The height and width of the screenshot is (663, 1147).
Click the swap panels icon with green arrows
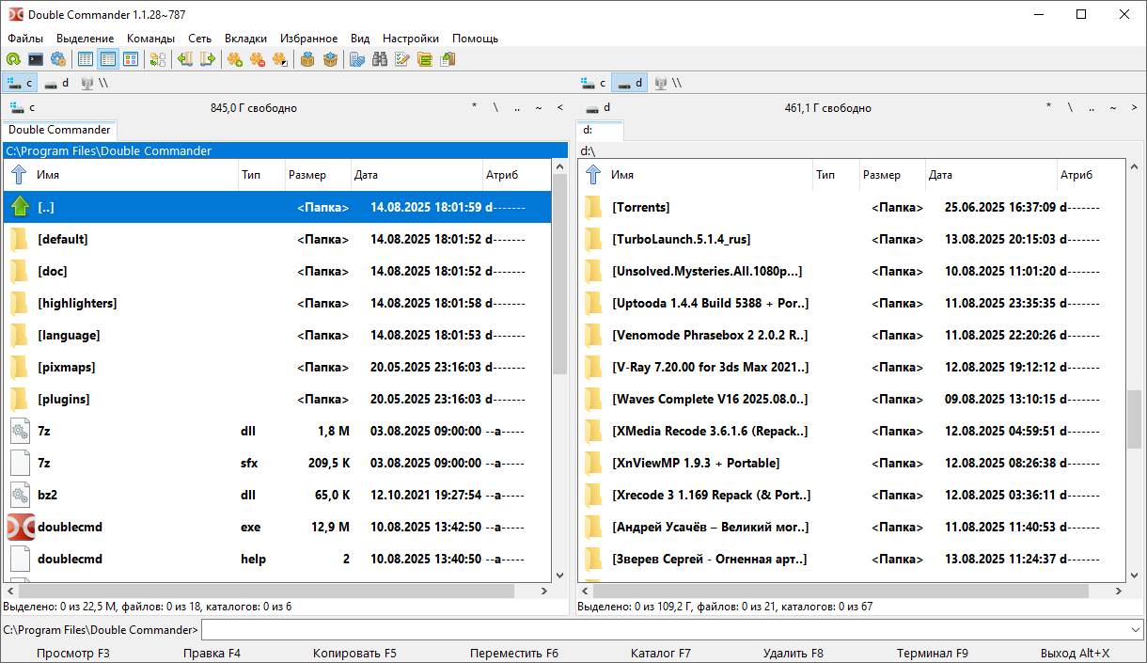click(x=158, y=59)
